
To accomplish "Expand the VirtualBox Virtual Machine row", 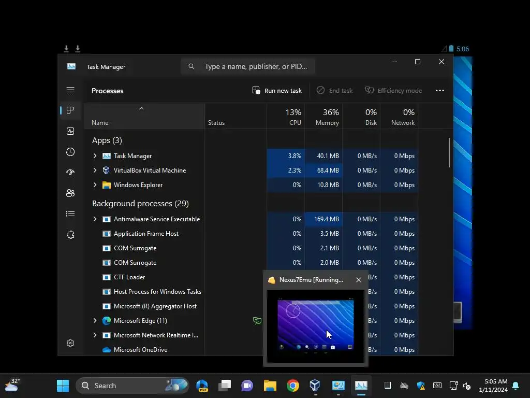I will pos(95,170).
